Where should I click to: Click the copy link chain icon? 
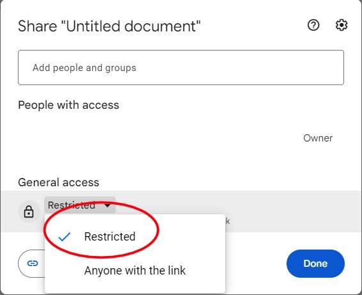(x=33, y=264)
